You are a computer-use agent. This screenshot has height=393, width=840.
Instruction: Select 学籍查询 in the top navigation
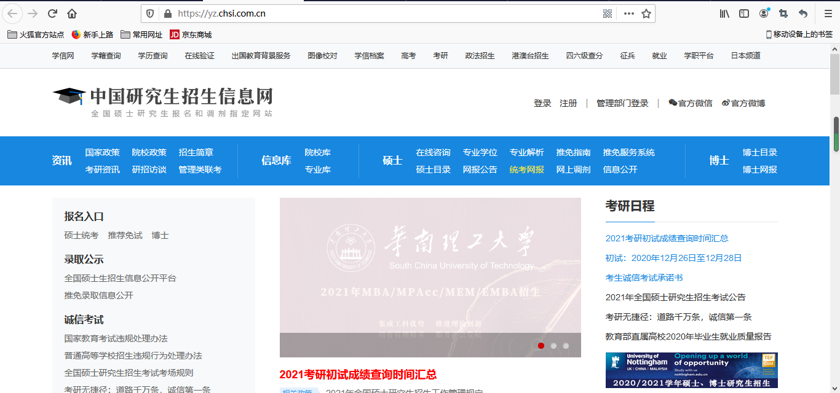(x=106, y=56)
